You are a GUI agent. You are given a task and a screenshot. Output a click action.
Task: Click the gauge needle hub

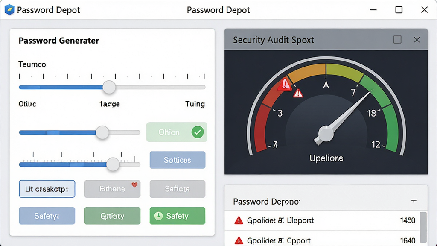[326, 134]
